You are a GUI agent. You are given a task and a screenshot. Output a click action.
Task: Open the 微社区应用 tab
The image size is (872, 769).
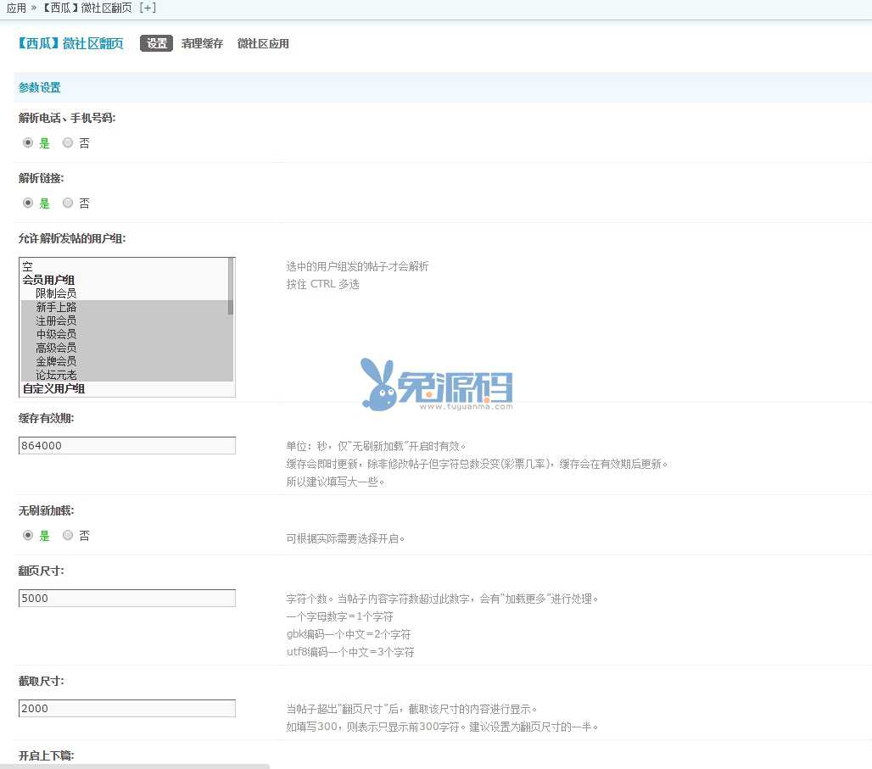point(263,43)
